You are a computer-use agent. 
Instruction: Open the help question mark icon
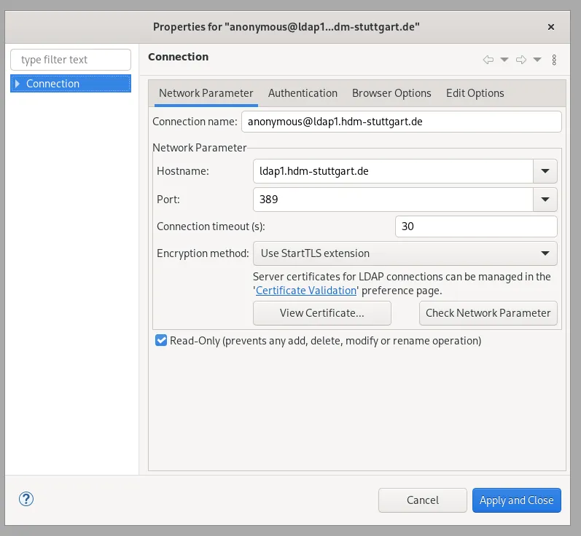pos(26,500)
